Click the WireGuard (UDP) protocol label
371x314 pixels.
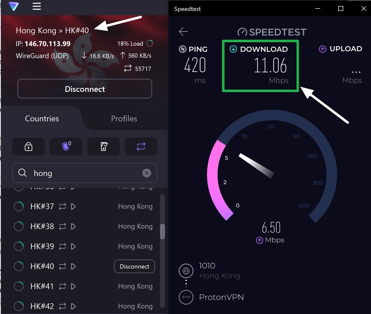click(42, 56)
